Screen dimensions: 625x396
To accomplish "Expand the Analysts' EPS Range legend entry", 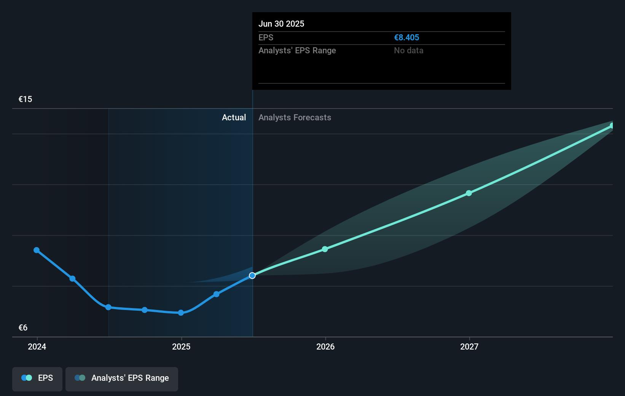I will [x=130, y=378].
